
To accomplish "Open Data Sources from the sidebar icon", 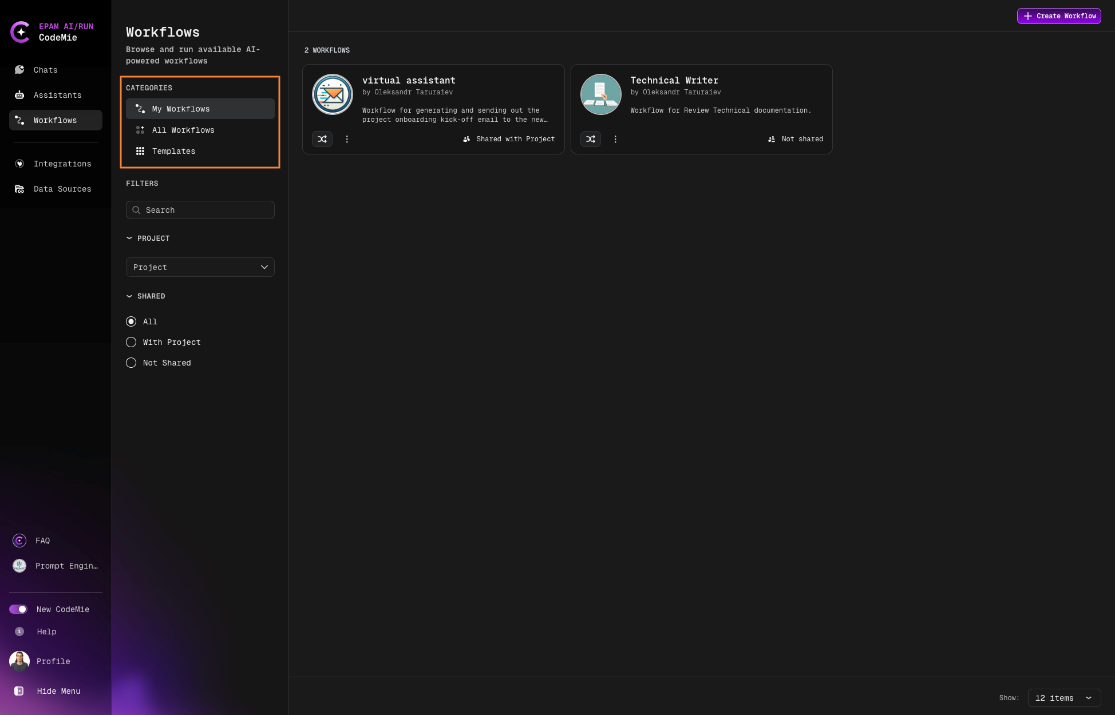I will 19,189.
